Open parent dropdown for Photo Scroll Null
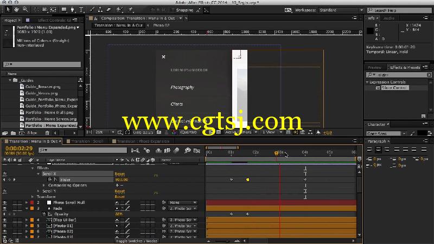This screenshot has height=244, width=434. tap(183, 202)
